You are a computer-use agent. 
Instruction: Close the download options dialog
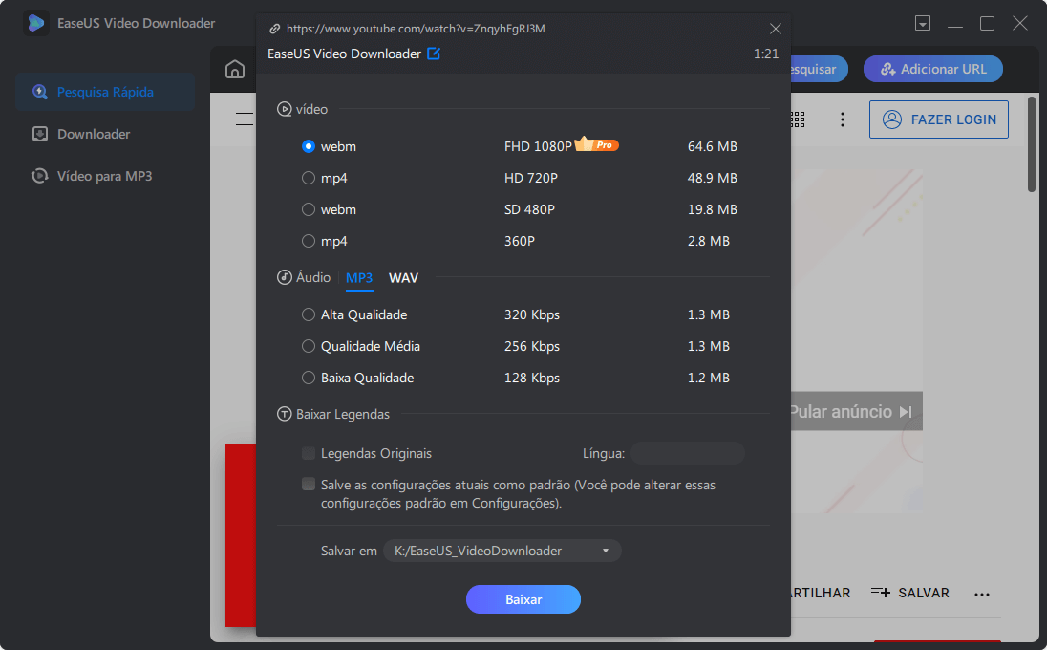point(776,29)
